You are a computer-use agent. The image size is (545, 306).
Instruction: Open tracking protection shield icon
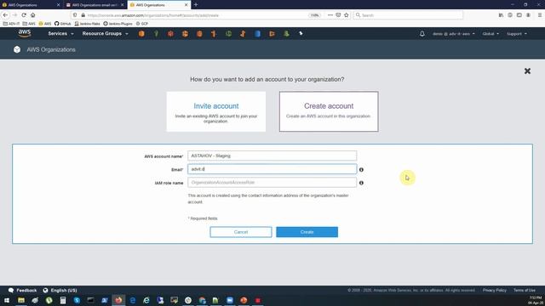point(75,15)
